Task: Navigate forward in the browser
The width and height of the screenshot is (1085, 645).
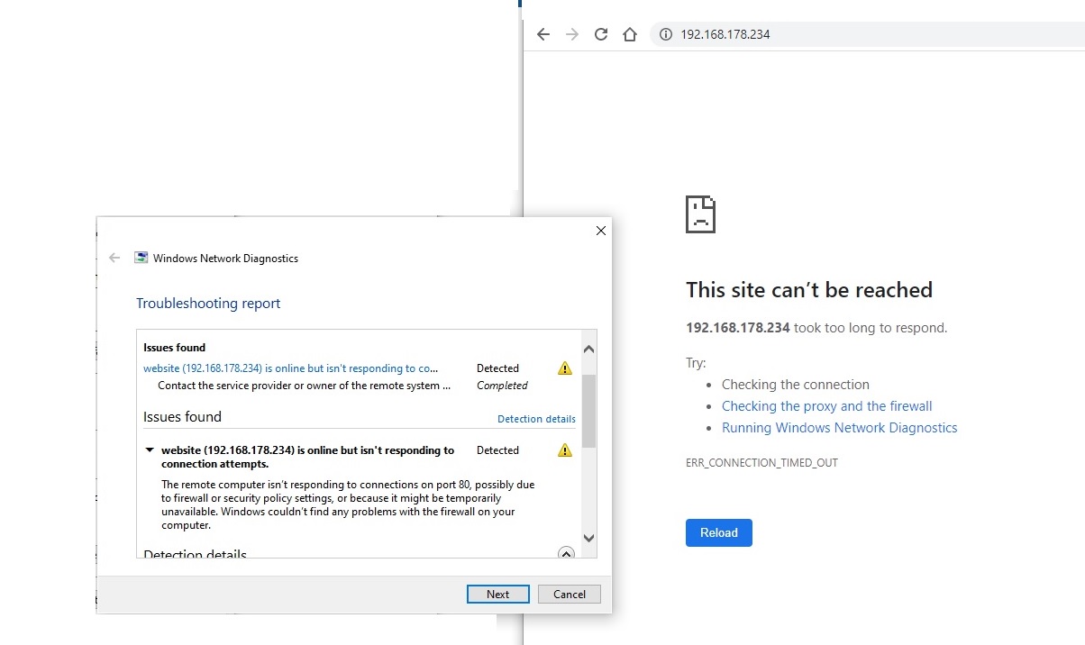Action: point(571,33)
